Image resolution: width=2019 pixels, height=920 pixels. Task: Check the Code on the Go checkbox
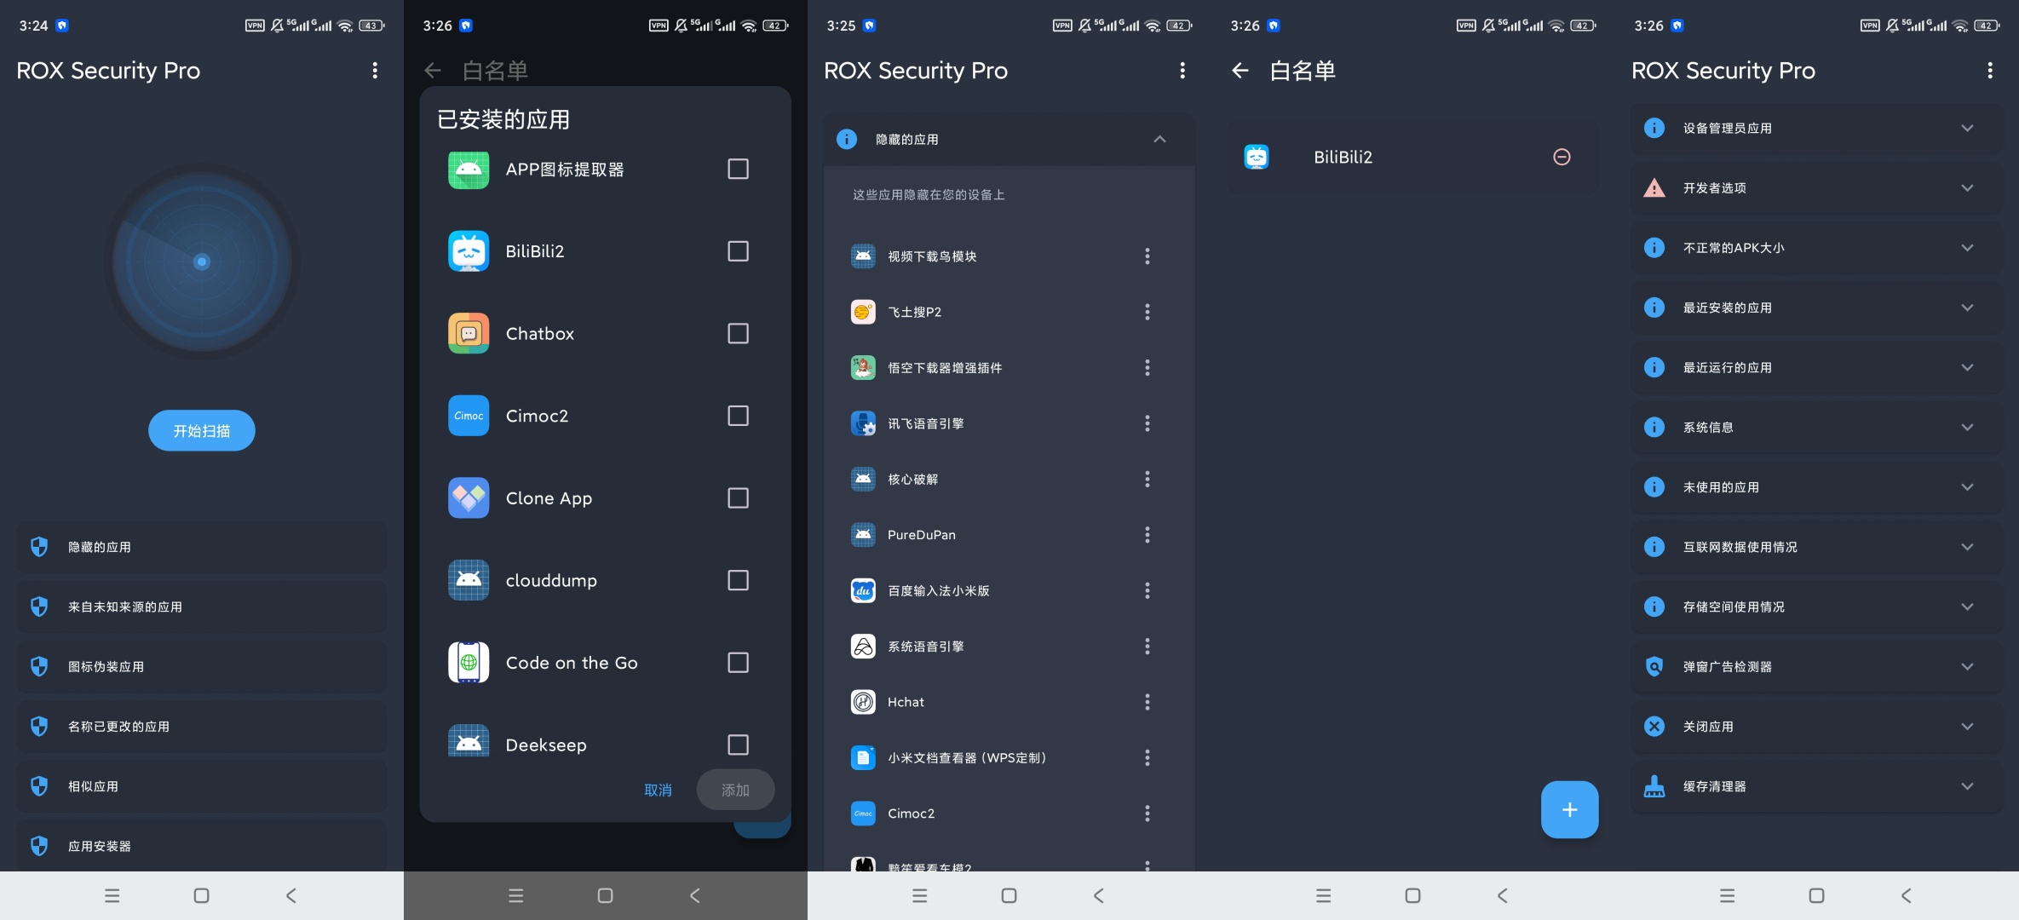(x=738, y=663)
